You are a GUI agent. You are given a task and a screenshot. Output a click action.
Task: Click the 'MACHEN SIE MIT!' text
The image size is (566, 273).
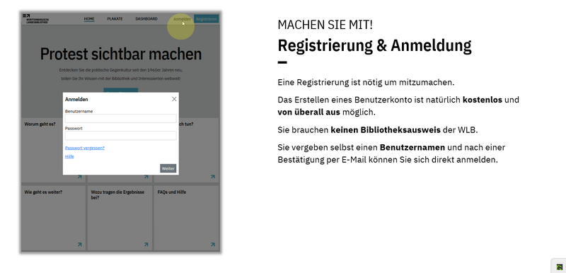tap(325, 25)
